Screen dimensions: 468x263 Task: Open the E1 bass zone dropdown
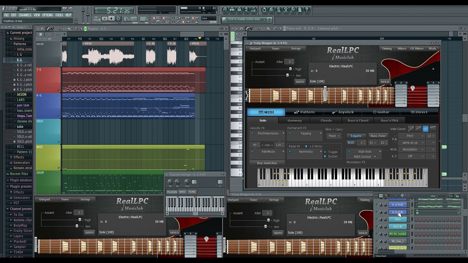[x=373, y=142]
